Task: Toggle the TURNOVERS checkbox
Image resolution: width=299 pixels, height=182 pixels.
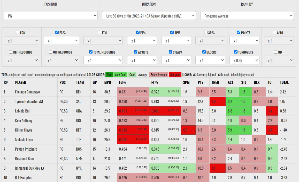Action: click(x=236, y=52)
